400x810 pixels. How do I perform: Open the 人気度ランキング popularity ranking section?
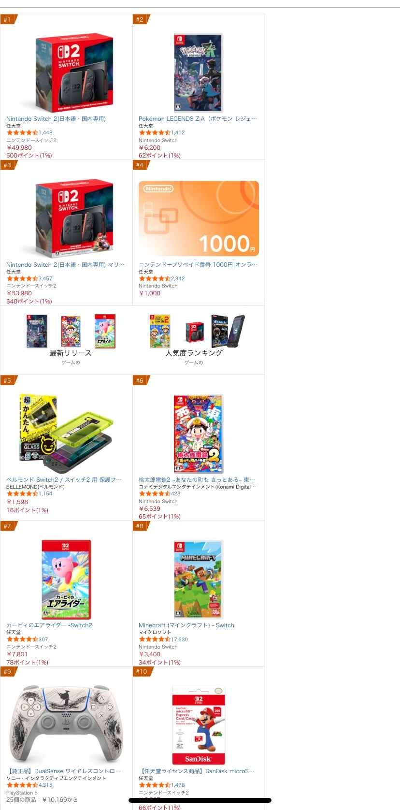point(194,340)
